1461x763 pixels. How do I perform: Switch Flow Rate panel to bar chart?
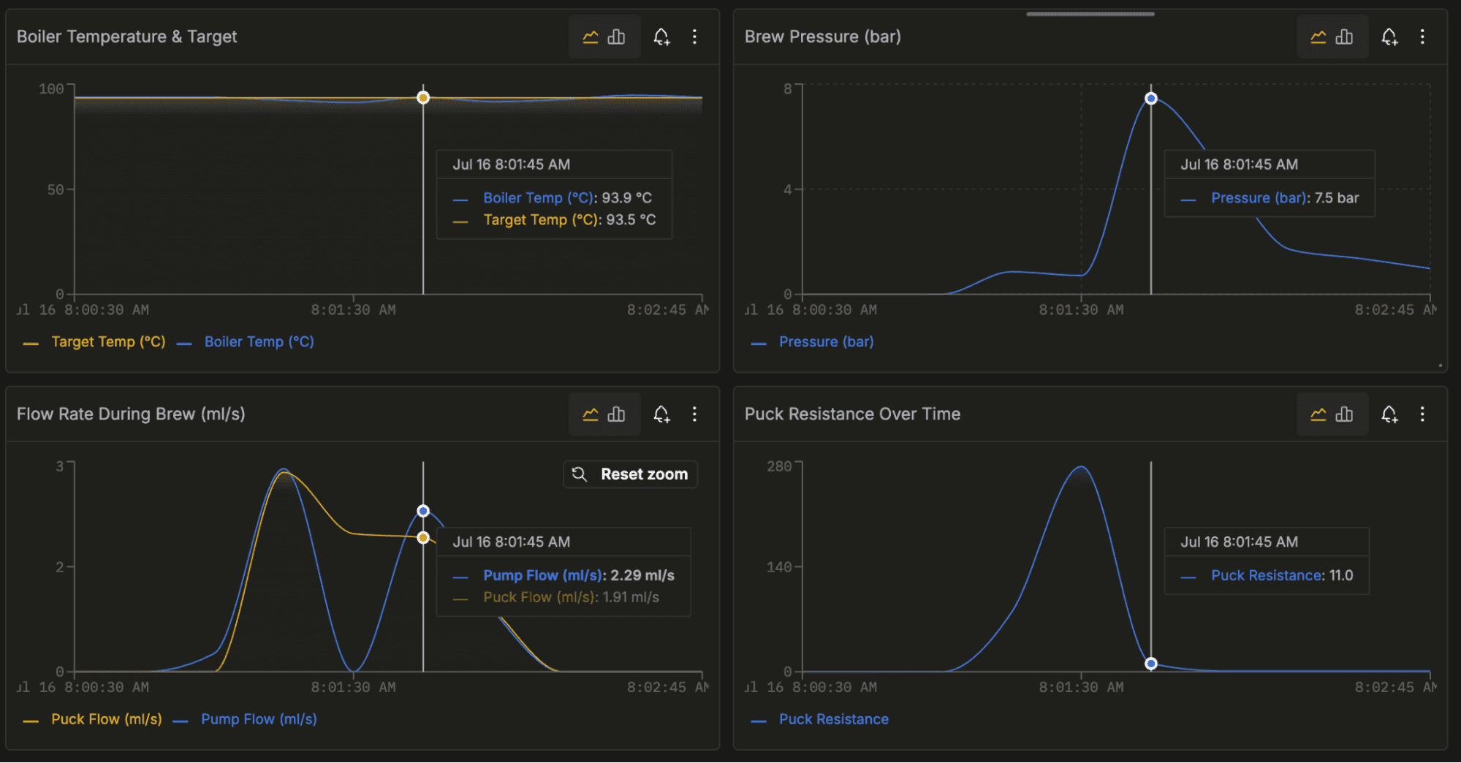[616, 414]
